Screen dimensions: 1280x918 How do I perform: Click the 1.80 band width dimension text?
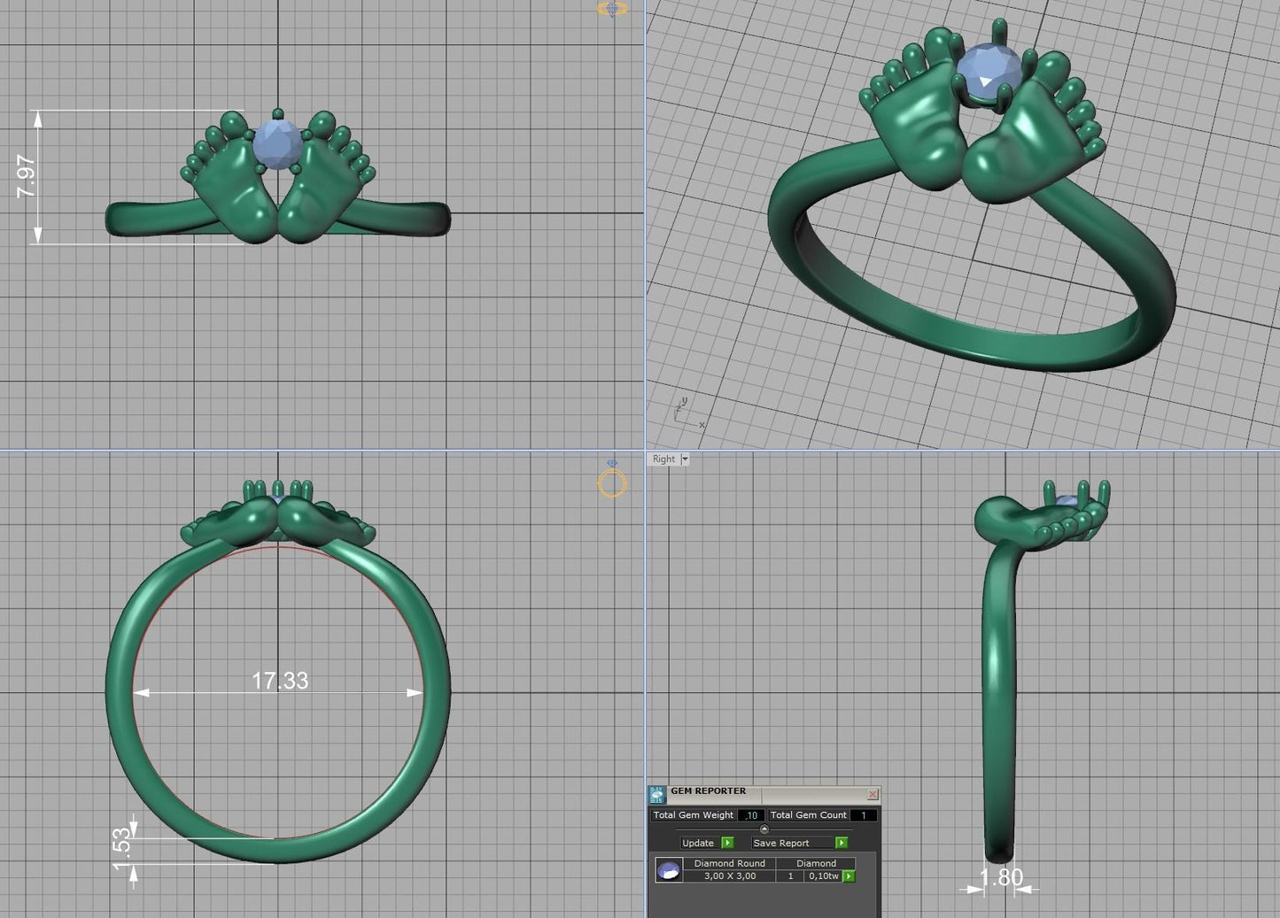[1002, 877]
